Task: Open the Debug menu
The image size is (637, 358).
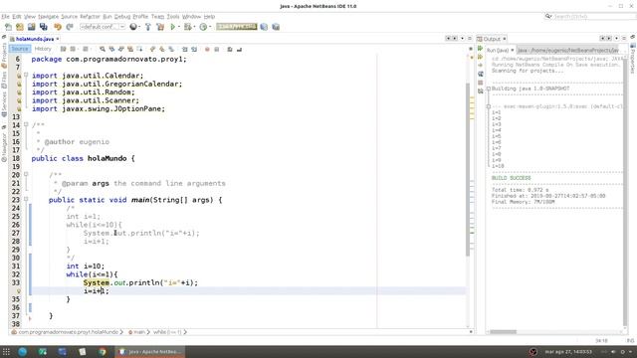Action: (122, 17)
